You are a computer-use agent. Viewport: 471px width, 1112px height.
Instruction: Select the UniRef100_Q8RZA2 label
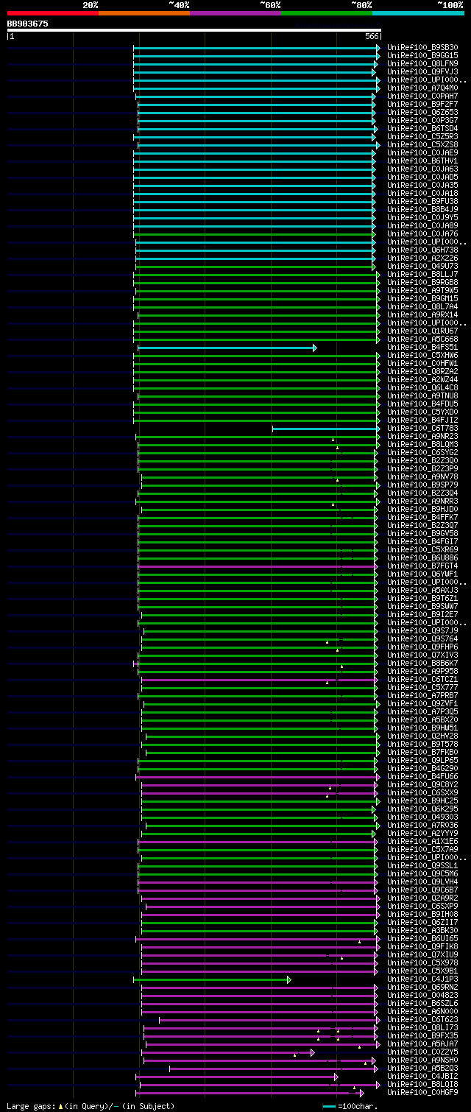point(423,372)
